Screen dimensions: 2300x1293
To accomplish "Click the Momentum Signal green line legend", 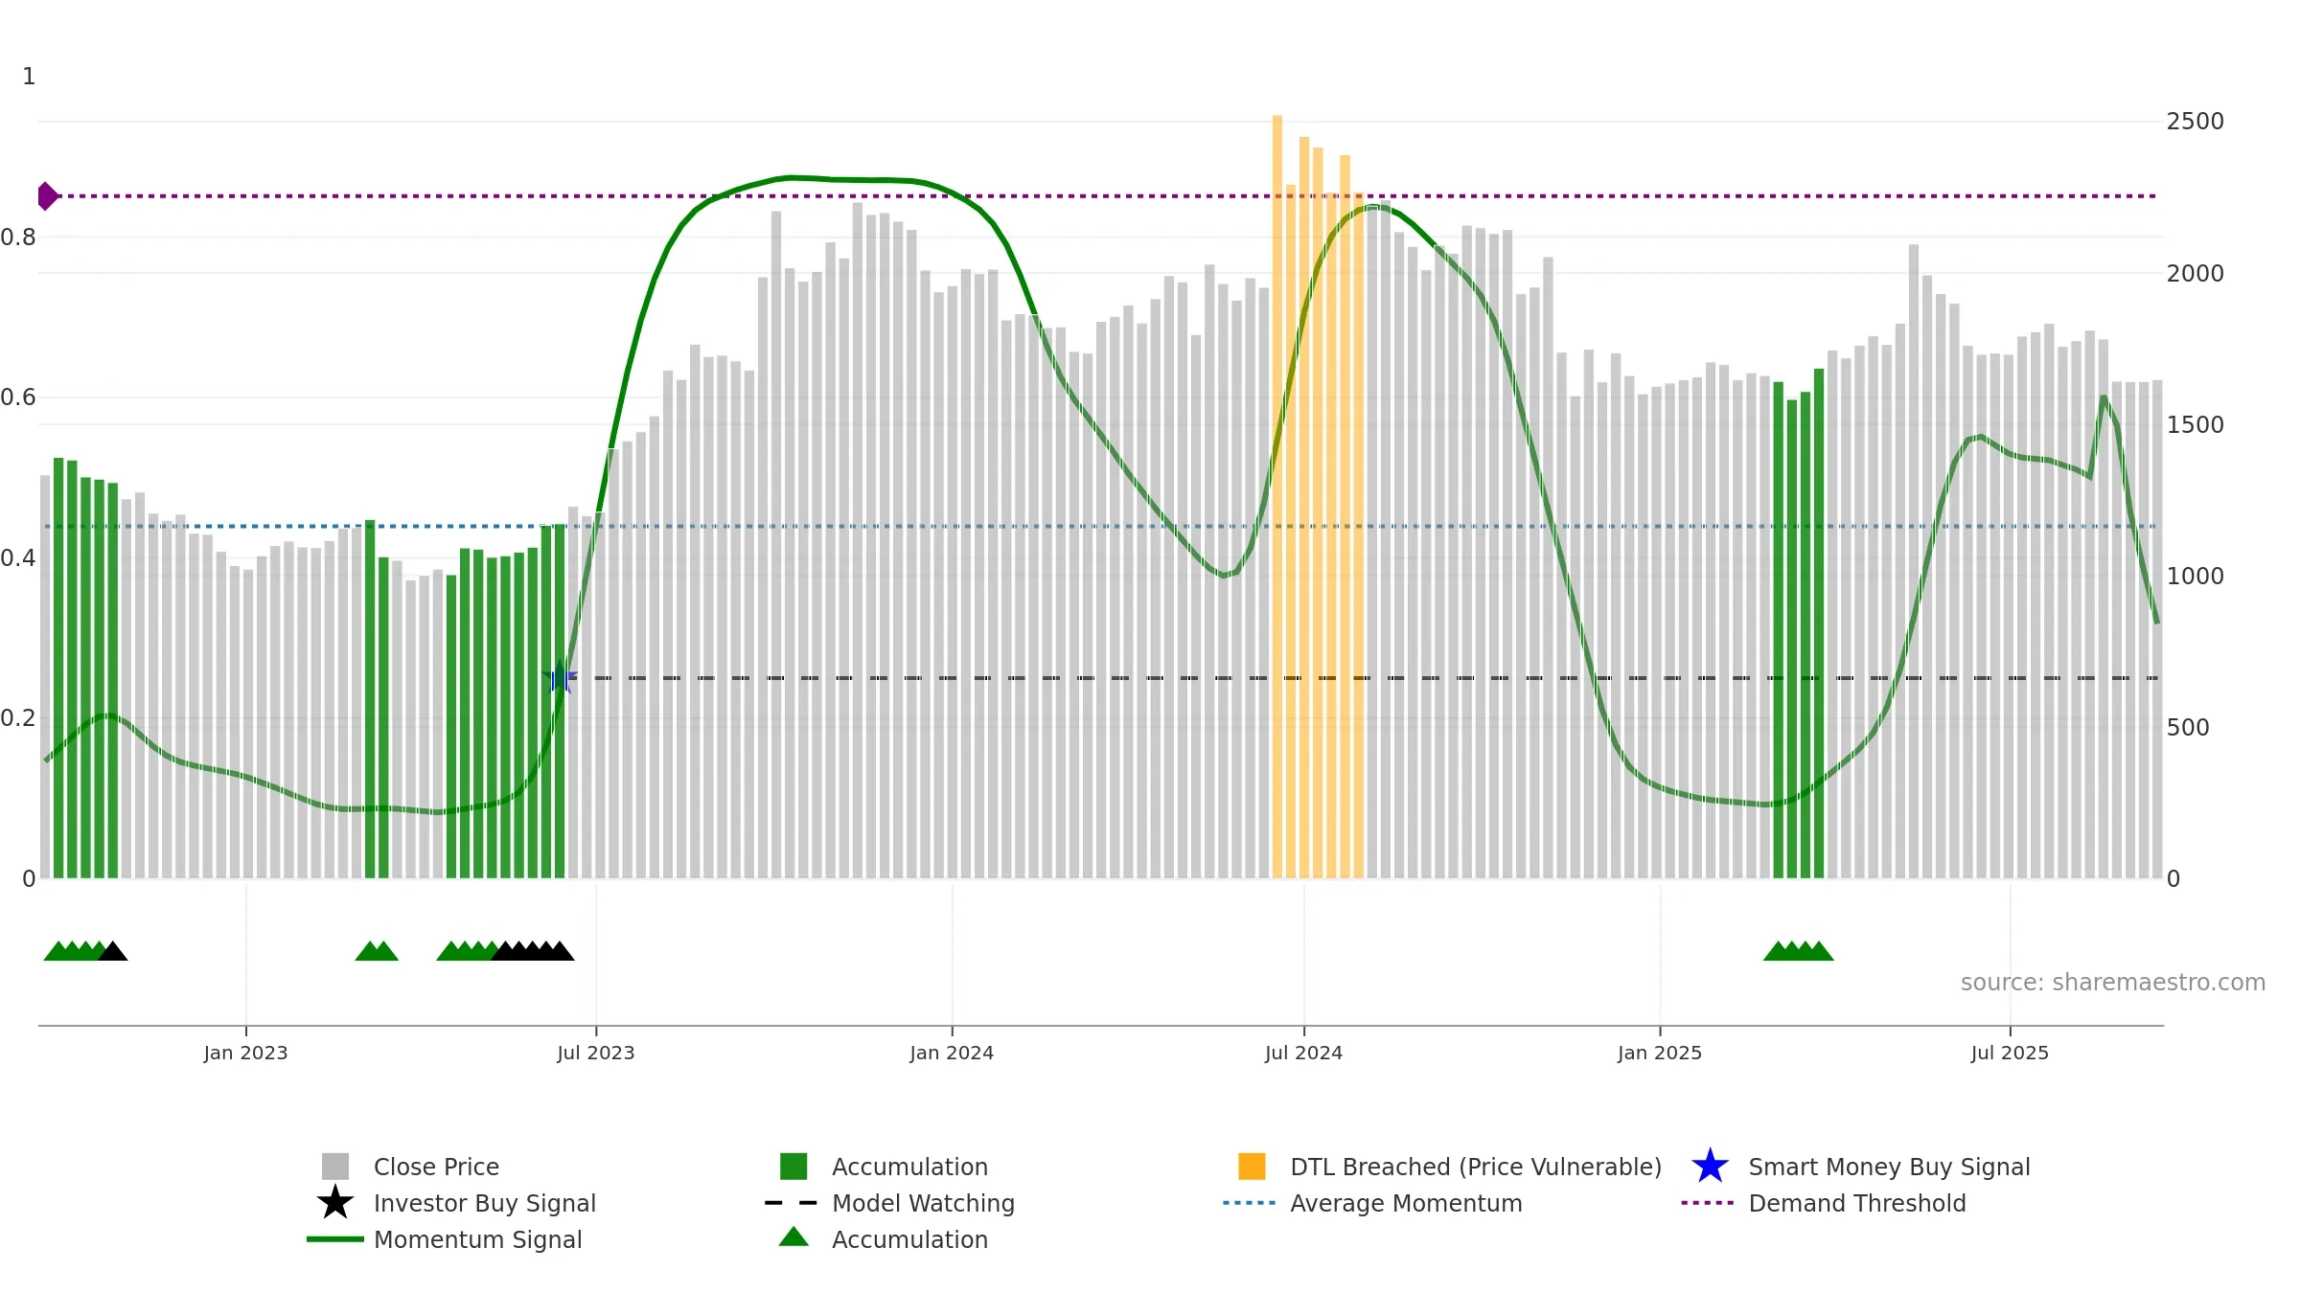I will pos(334,1239).
